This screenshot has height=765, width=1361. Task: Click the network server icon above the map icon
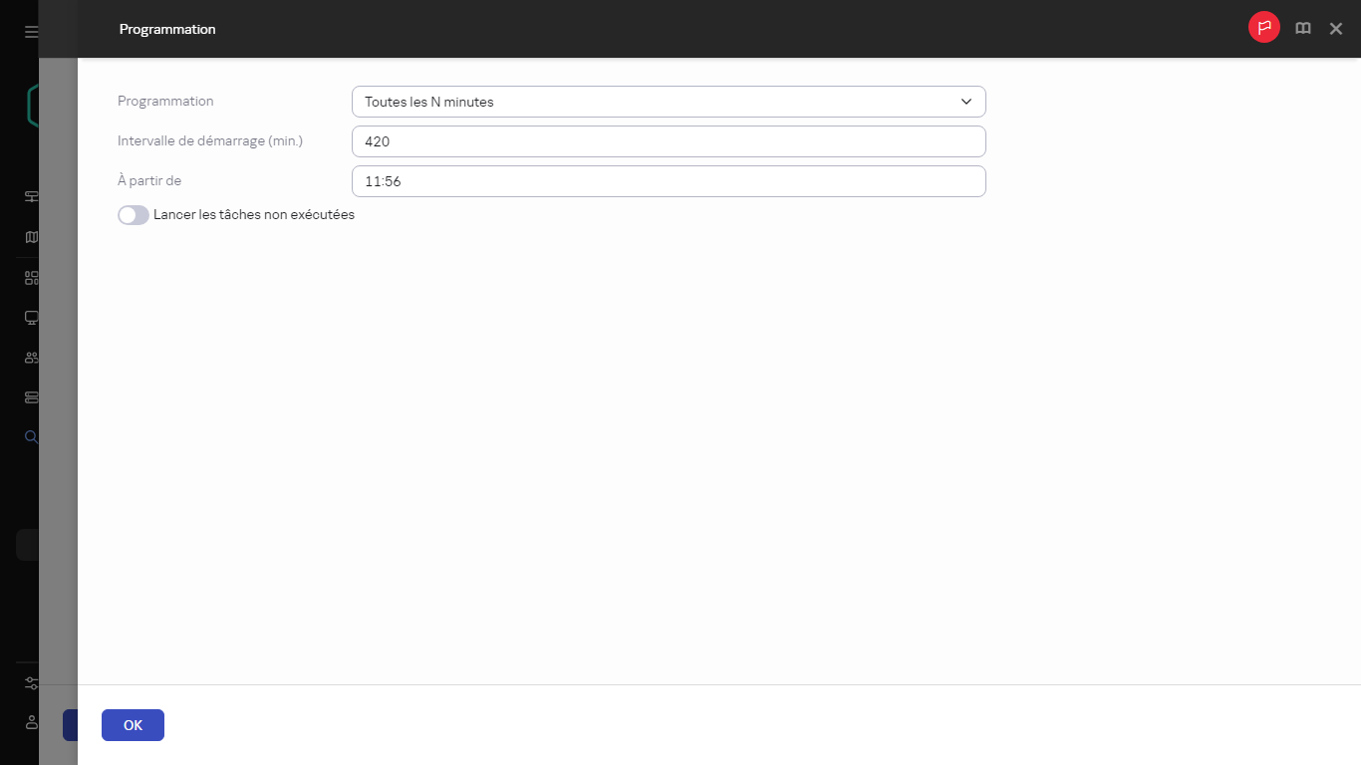31,197
